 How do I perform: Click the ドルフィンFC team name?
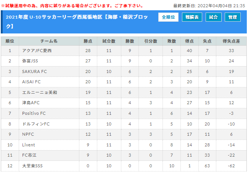pyautogui.click(x=36, y=124)
